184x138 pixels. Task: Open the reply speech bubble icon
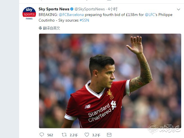coord(42,135)
